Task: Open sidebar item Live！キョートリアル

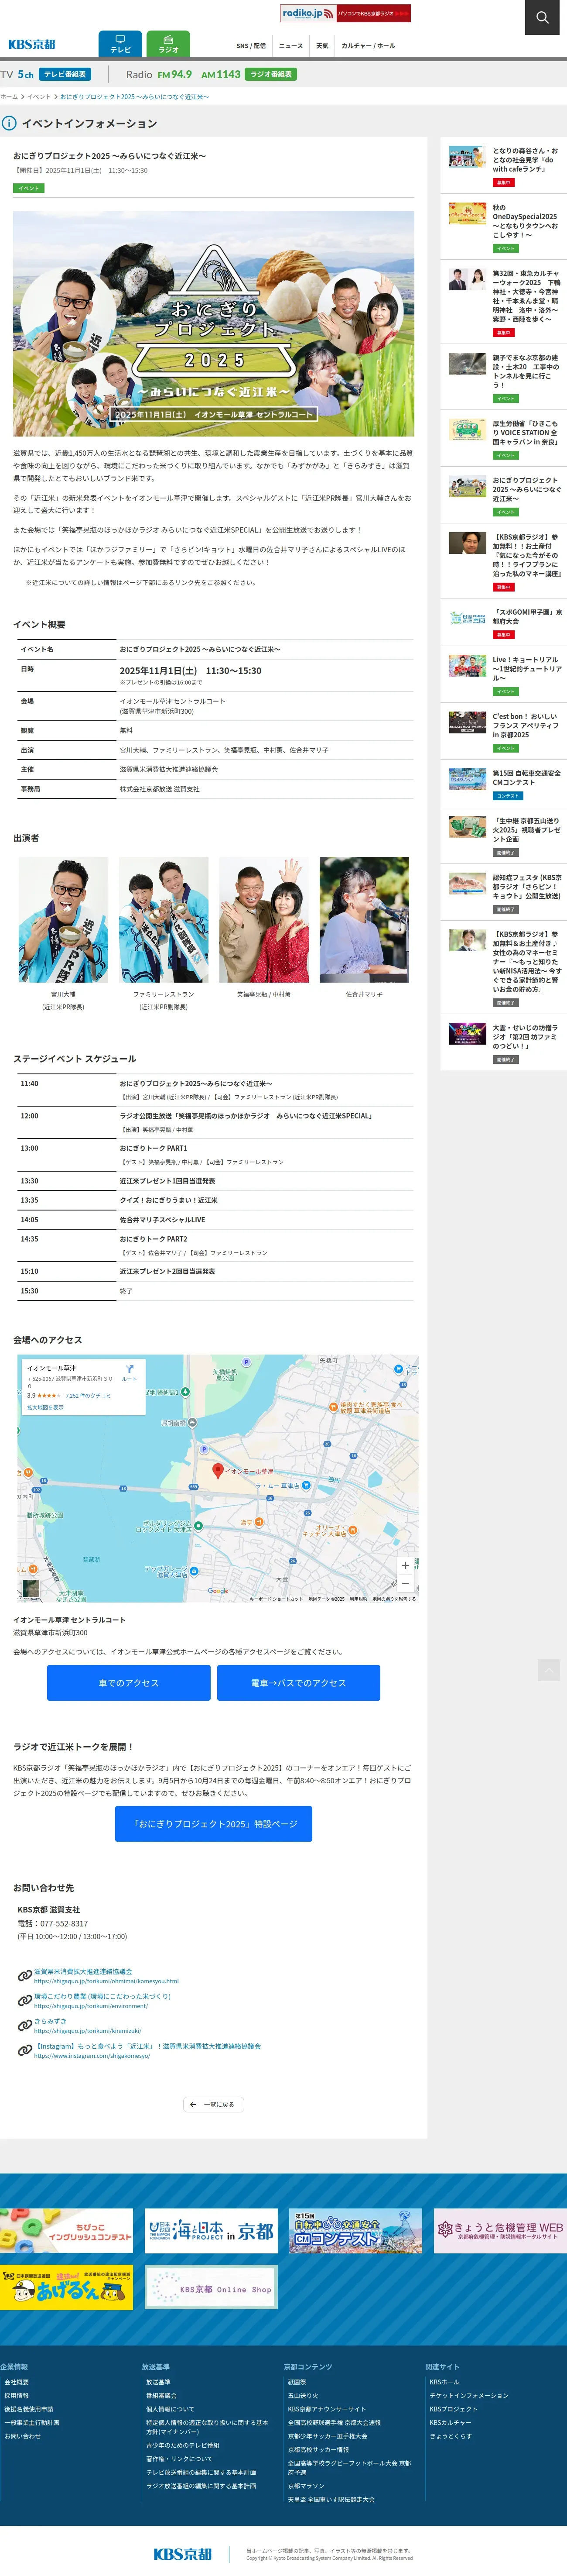Action: 505,675
